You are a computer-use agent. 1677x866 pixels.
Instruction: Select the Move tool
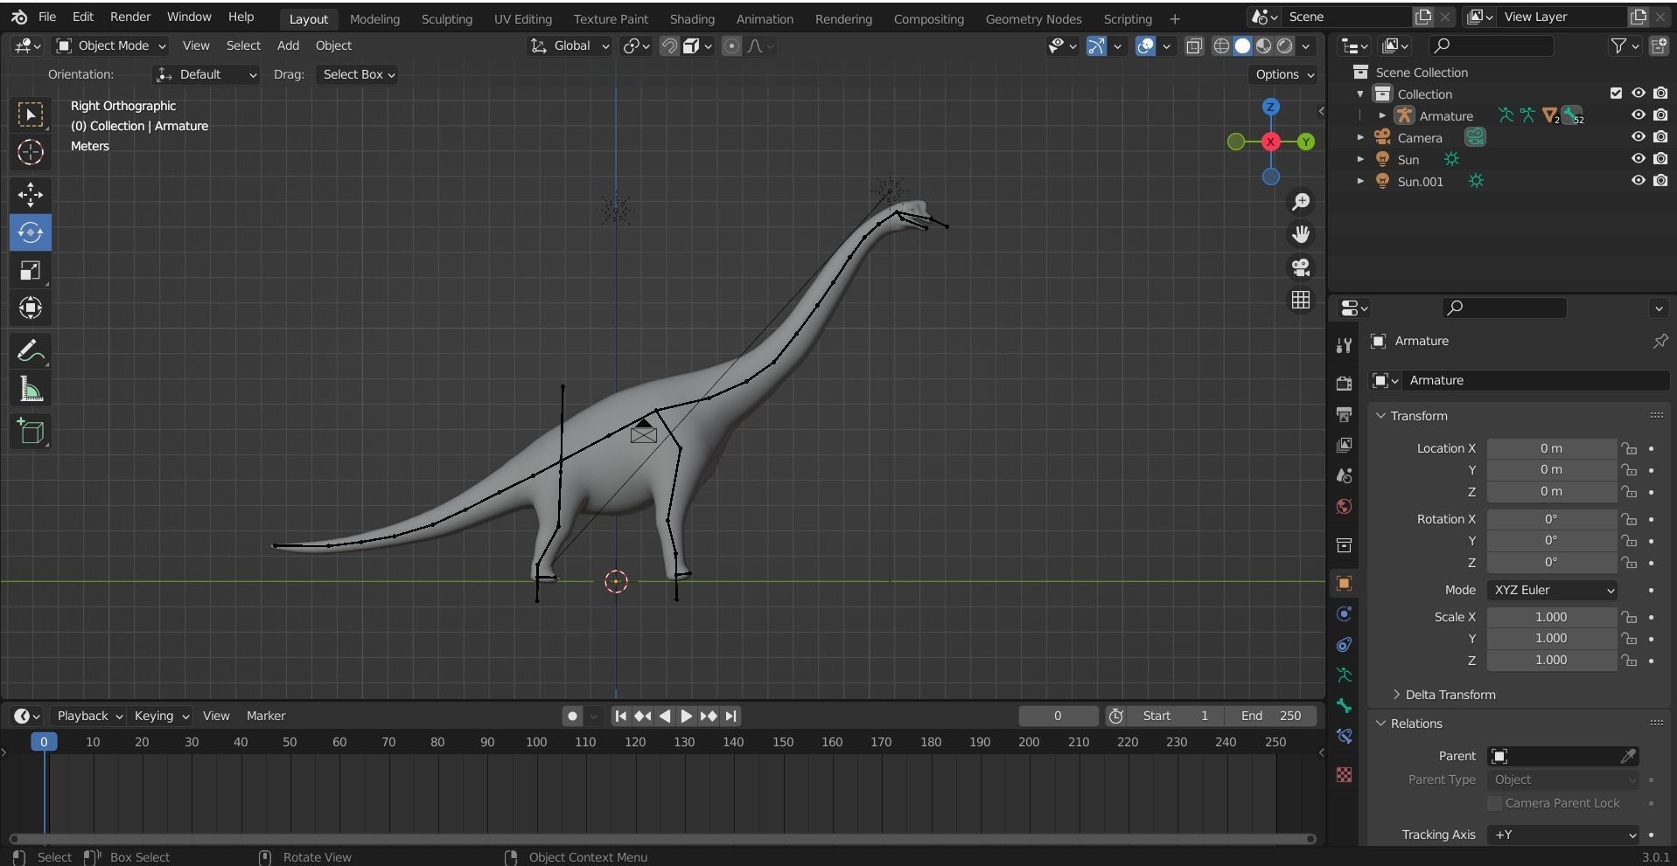coord(31,195)
